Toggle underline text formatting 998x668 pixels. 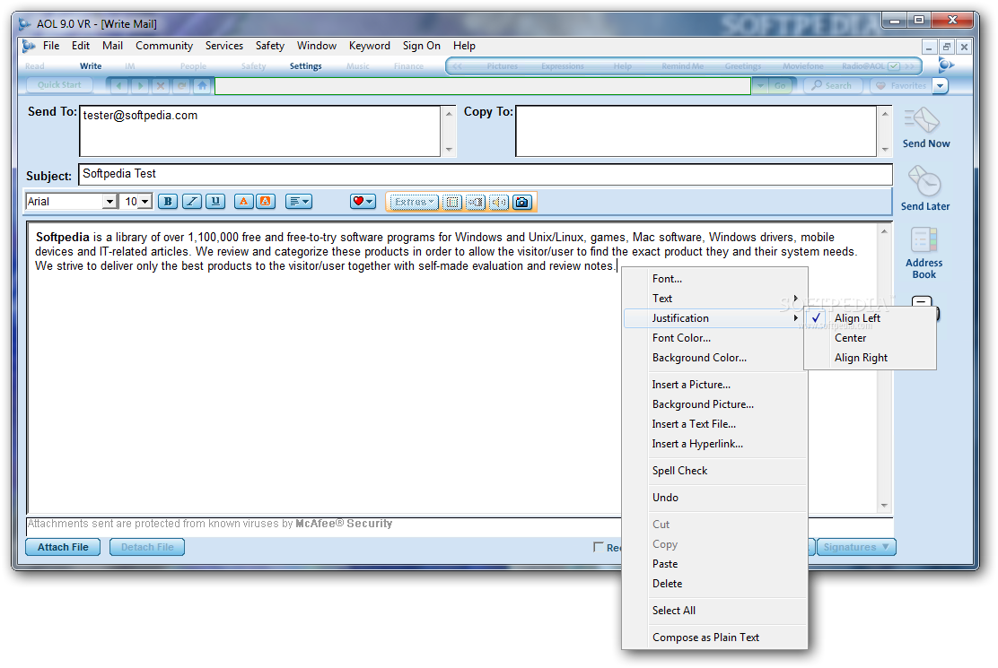[x=215, y=202]
